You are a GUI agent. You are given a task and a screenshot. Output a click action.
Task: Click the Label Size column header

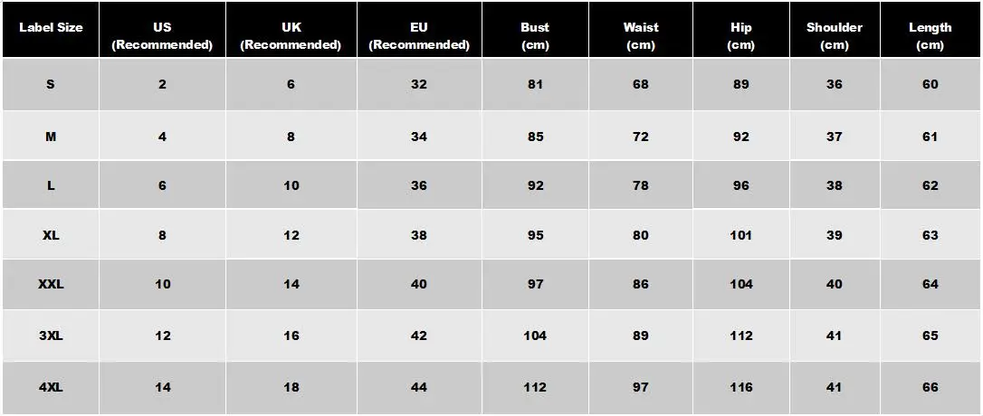(x=51, y=28)
